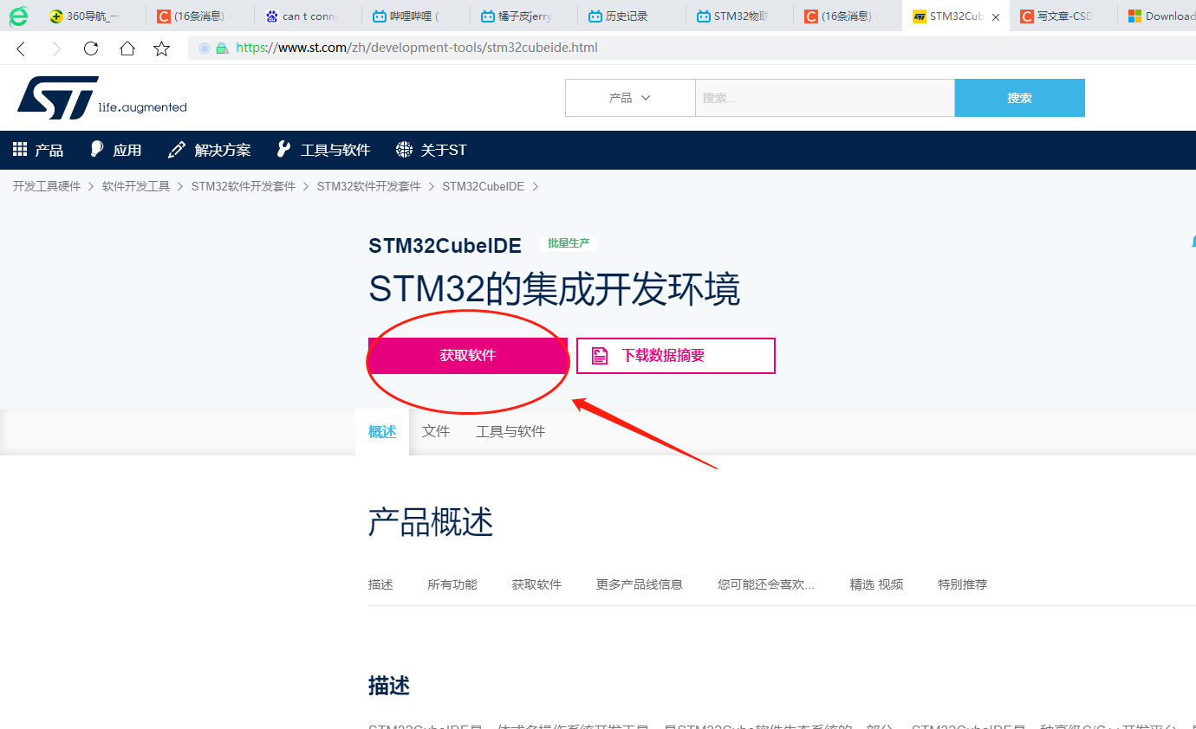The height and width of the screenshot is (729, 1196).
Task: Click the blue 搜索 button
Action: tap(1020, 98)
